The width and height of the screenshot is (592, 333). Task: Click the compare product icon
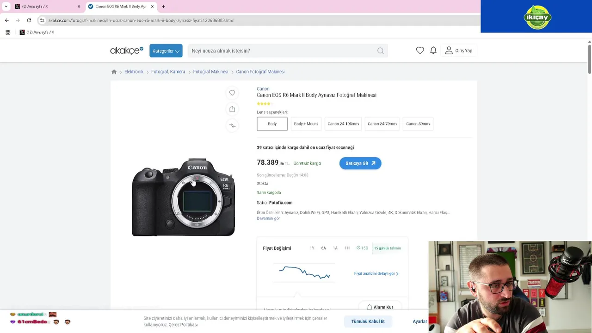click(232, 125)
